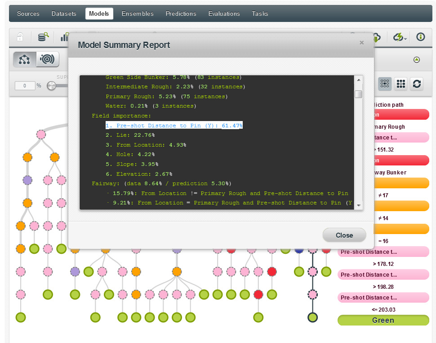
Task: Open the Ensembles tab
Action: click(x=138, y=14)
